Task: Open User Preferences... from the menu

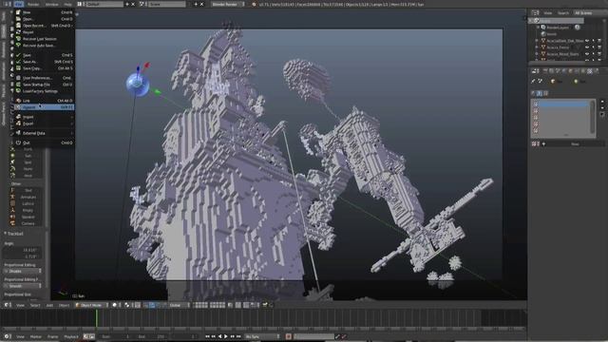Action: [44, 78]
